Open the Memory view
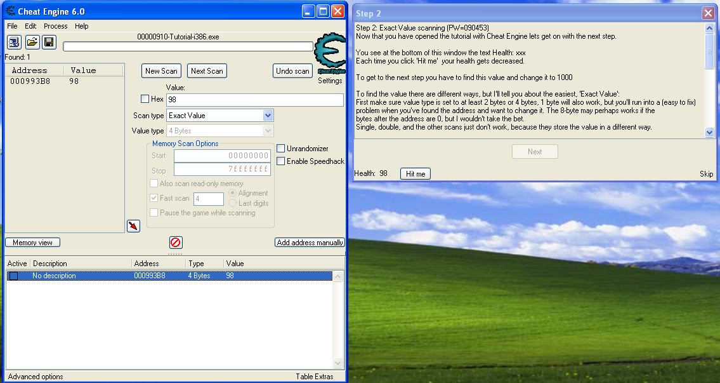This screenshot has height=383, width=720. tap(32, 242)
